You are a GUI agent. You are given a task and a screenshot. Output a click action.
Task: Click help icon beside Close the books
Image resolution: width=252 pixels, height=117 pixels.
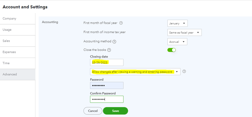(x=109, y=50)
